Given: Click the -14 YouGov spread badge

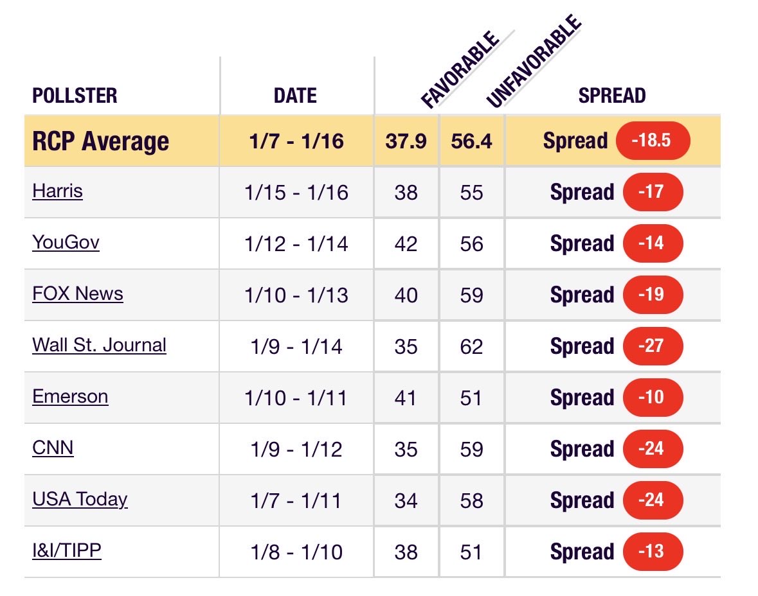Looking at the screenshot, I should click(653, 243).
